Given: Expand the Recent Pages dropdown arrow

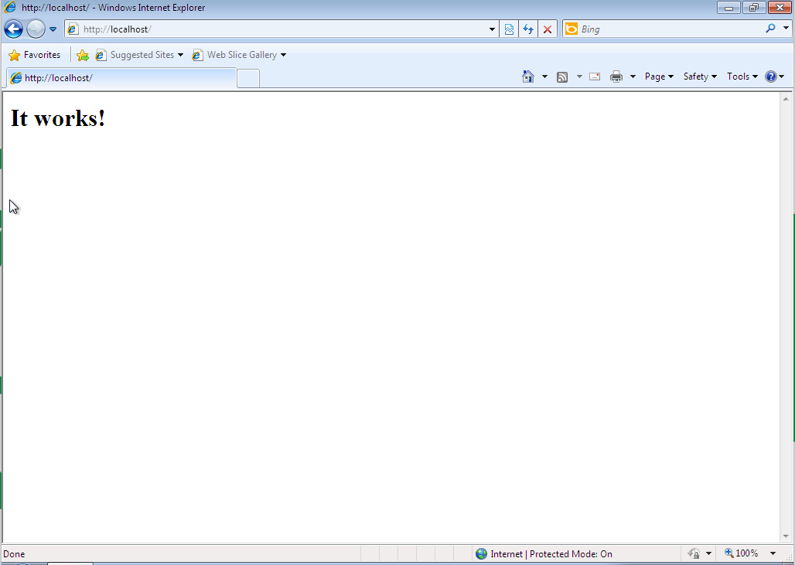Looking at the screenshot, I should (53, 29).
